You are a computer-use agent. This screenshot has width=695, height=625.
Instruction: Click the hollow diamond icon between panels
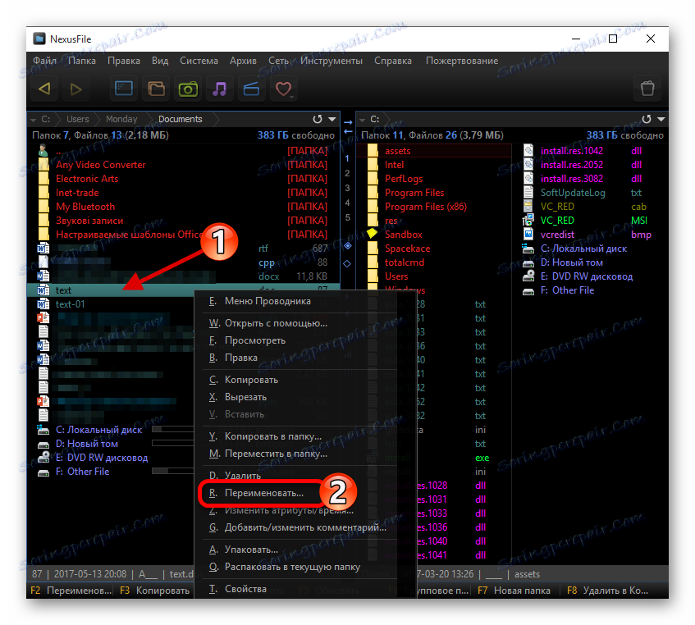347,263
